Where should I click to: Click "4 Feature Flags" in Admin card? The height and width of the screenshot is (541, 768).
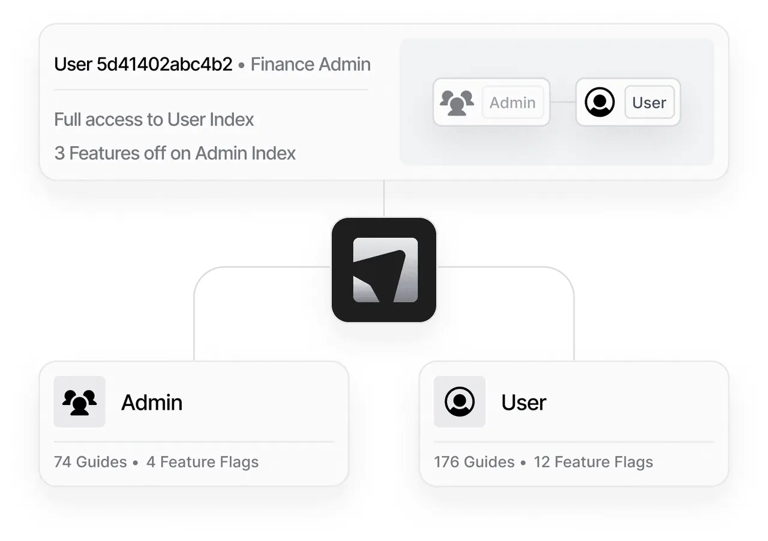click(x=203, y=462)
